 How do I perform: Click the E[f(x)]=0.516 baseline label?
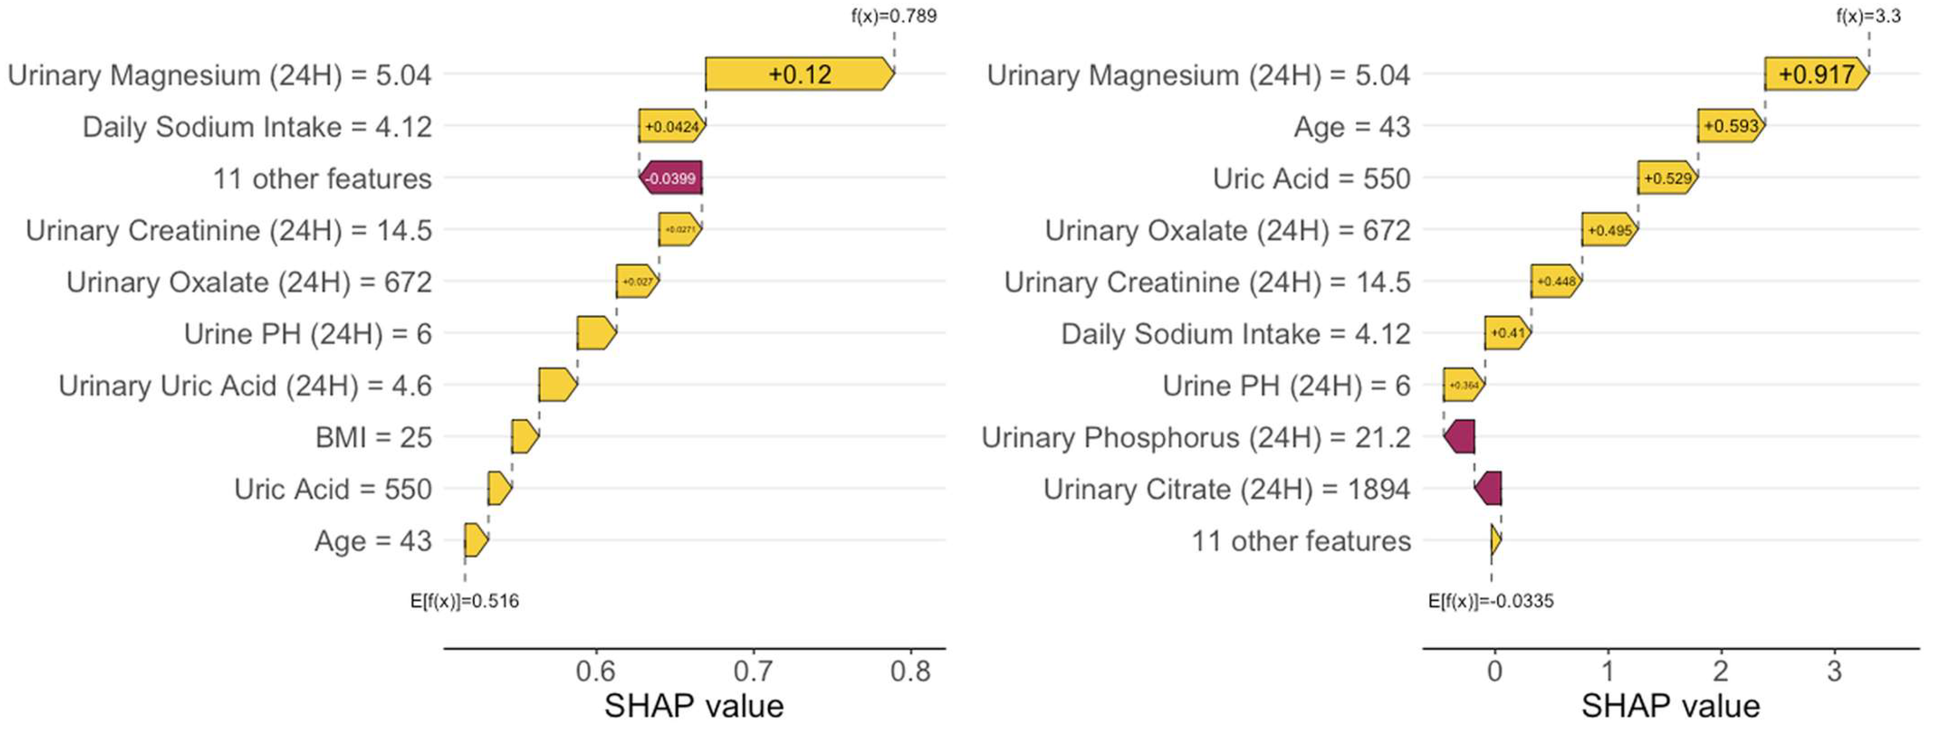pyautogui.click(x=464, y=601)
